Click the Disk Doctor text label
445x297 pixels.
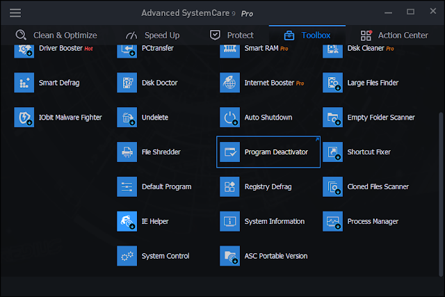(x=159, y=83)
